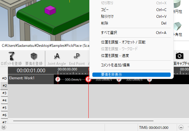Select timeline row #6
The image size is (189, 131).
point(4,115)
